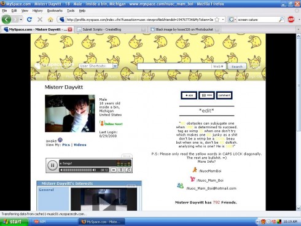This screenshot has width=301, height=226.
Task: Go to Firefox home page icon
Action: click(50, 20)
